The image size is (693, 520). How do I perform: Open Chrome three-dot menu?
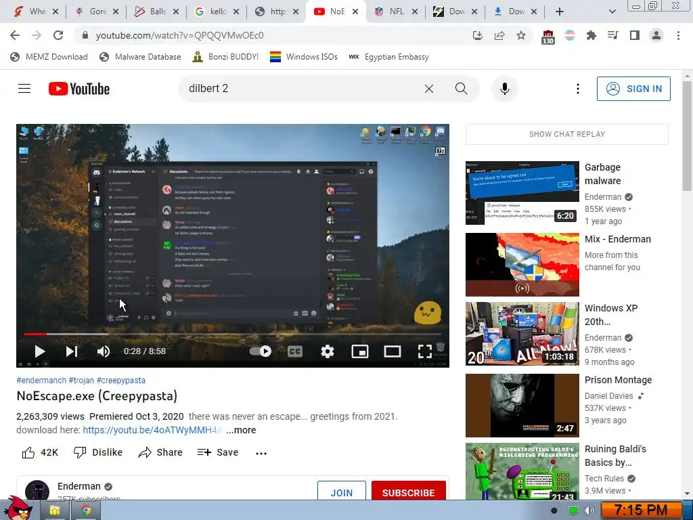[678, 35]
